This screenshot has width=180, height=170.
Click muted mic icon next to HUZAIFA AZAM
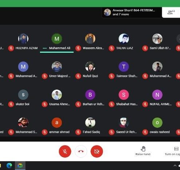coord(11,48)
